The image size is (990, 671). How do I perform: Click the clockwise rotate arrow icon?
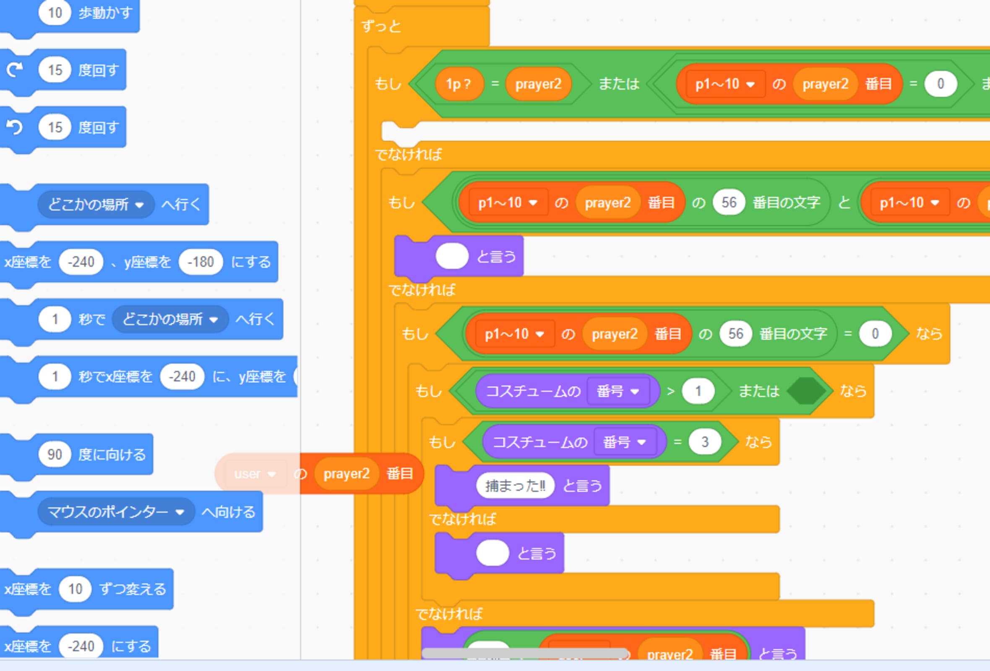(x=15, y=70)
